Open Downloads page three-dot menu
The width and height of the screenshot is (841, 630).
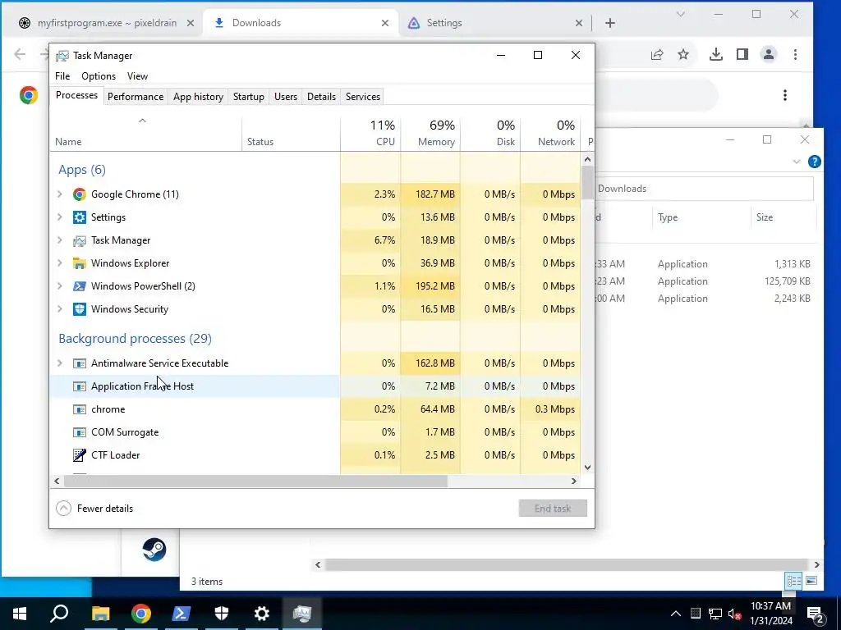coord(785,95)
